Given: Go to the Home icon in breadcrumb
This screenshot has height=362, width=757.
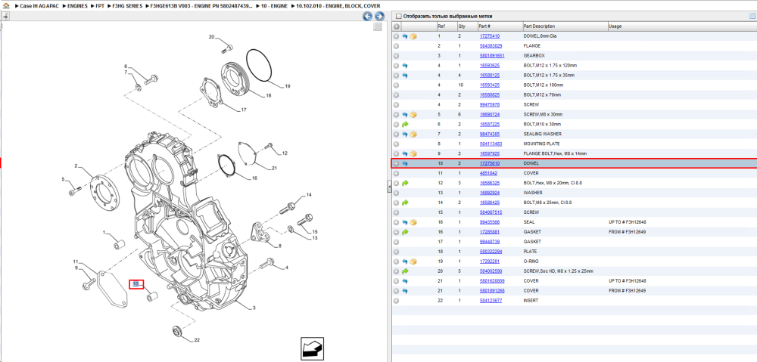Looking at the screenshot, I should click(x=6, y=6).
